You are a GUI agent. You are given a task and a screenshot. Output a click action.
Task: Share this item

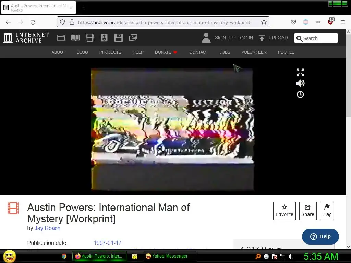point(307,211)
